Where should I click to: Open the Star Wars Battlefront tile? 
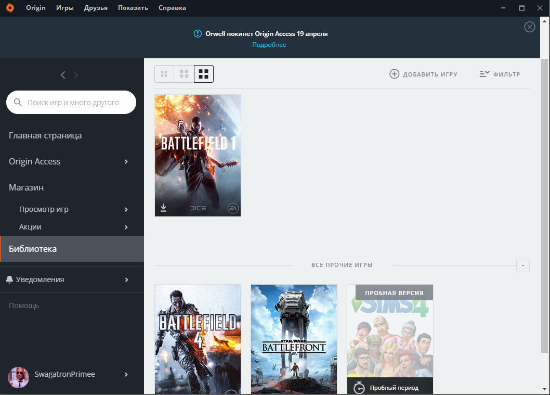[294, 339]
